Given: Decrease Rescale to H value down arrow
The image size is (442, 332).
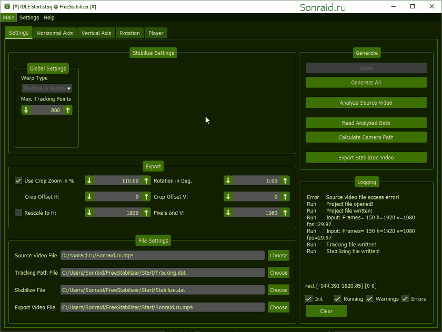Looking at the screenshot, I should [x=89, y=213].
